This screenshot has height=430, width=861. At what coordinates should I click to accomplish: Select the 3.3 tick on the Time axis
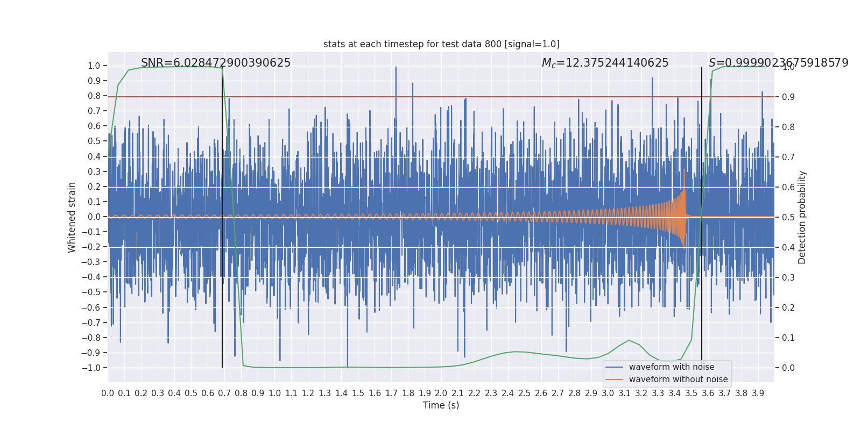pyautogui.click(x=658, y=393)
